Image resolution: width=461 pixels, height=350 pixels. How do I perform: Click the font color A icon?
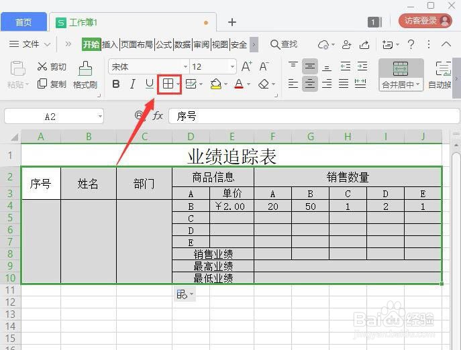coord(239,84)
